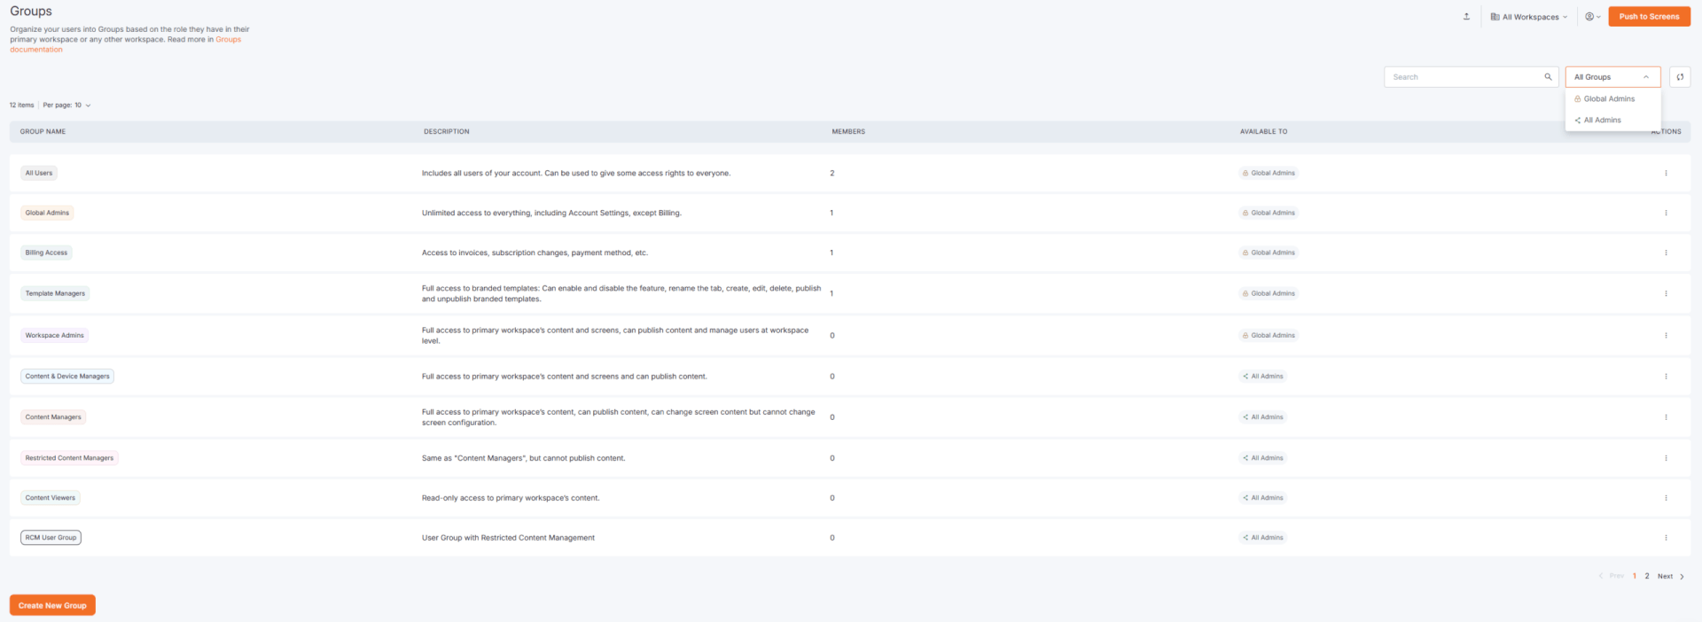Click the search magnifier icon

point(1549,77)
